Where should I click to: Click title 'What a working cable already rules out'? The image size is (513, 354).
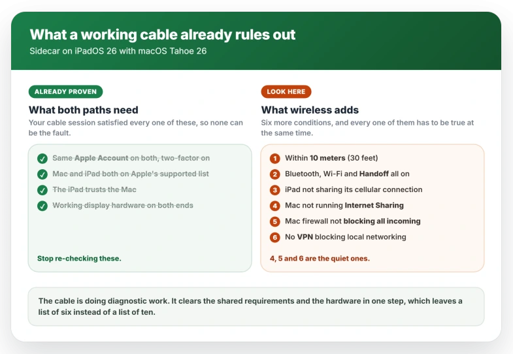[163, 35]
